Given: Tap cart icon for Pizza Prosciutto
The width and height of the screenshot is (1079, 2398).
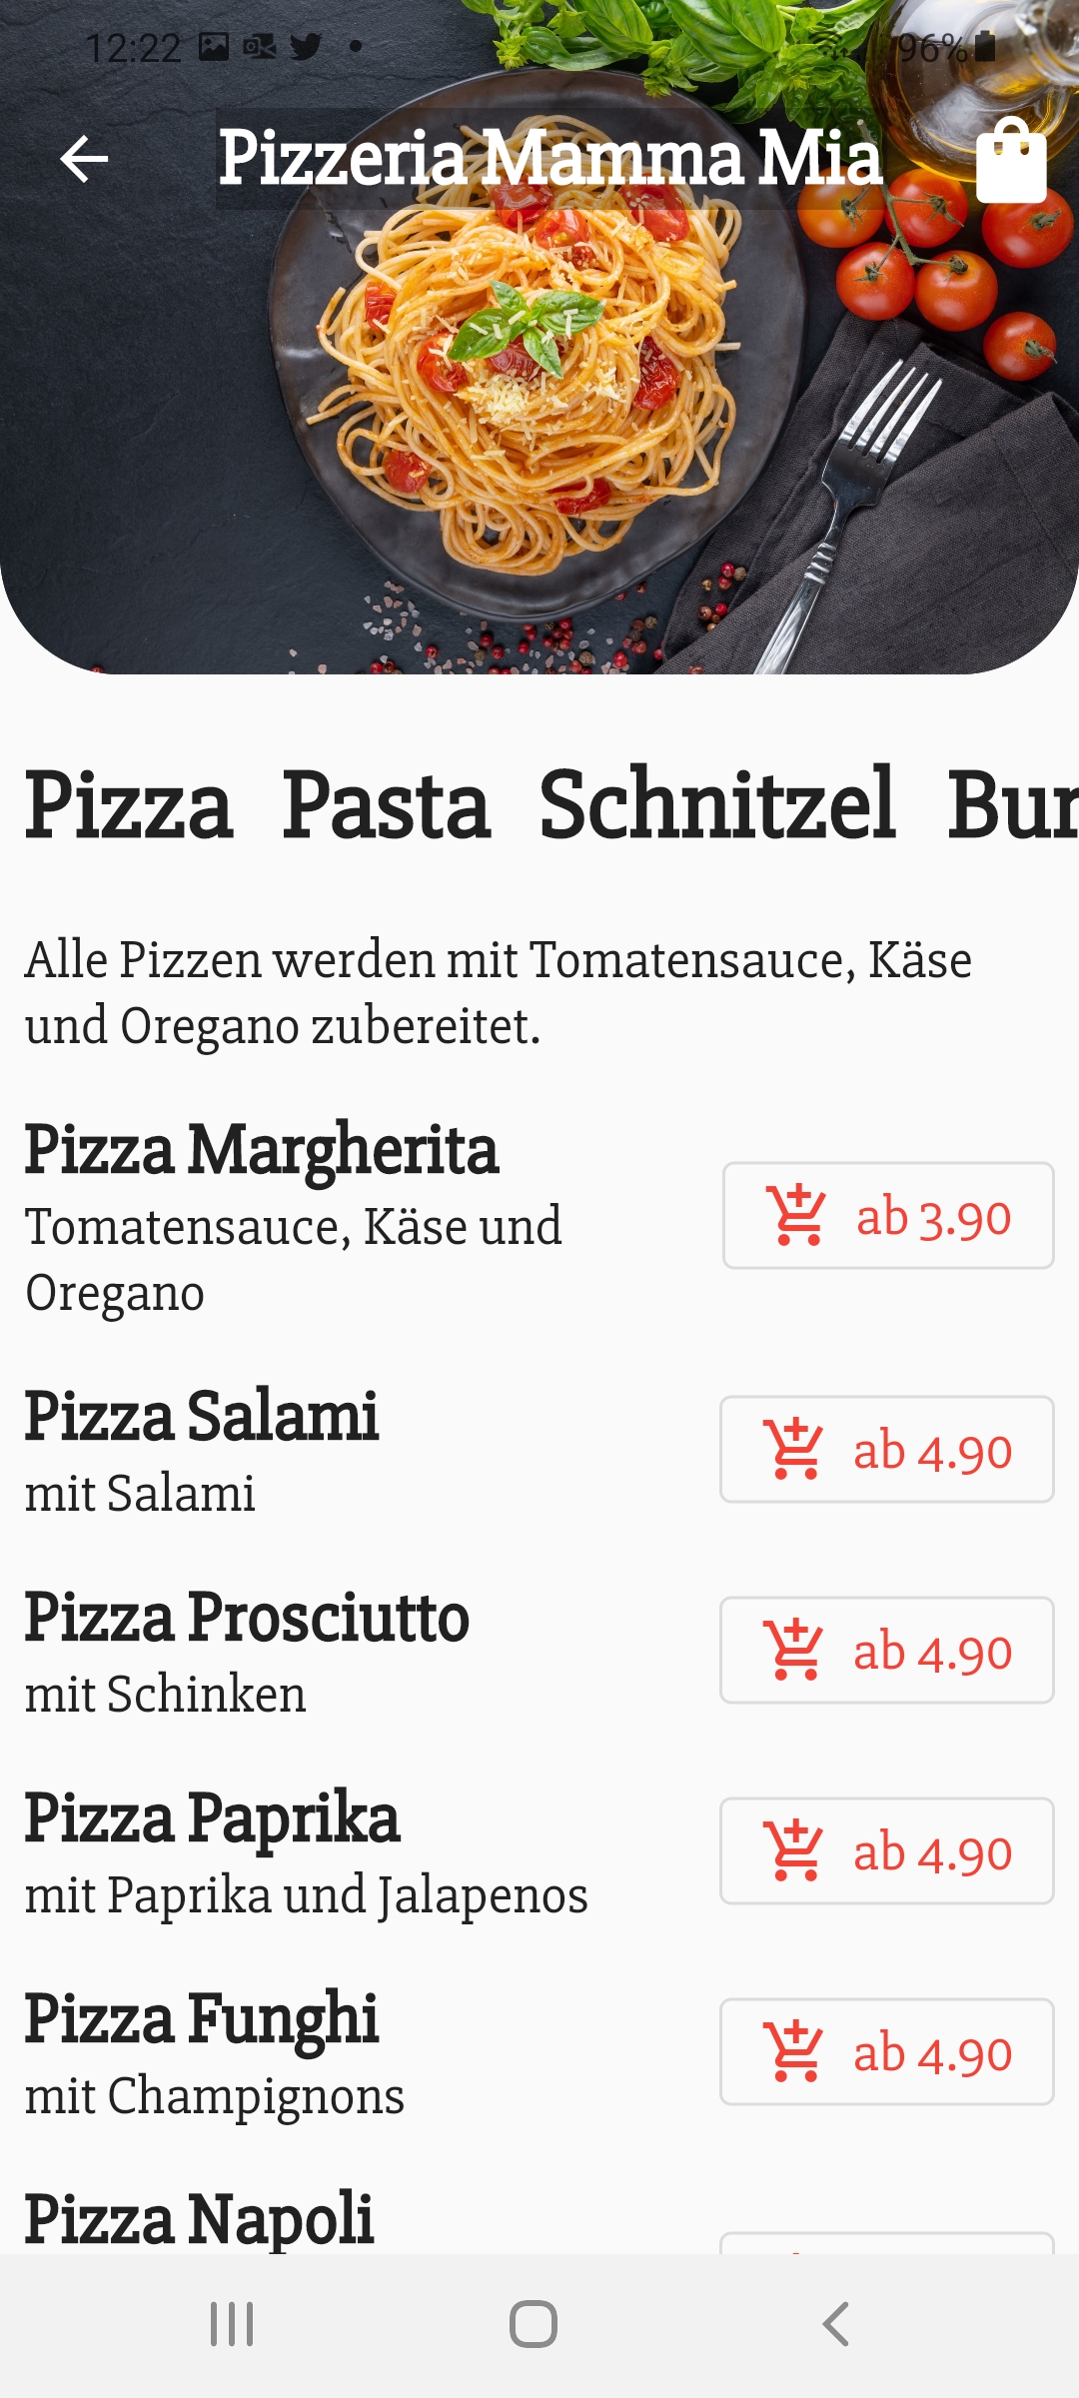Looking at the screenshot, I should 793,1650.
